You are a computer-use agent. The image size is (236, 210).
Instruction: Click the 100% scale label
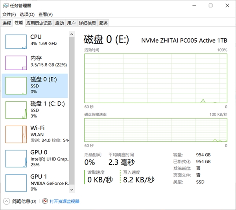pyautogui.click(x=222, y=50)
